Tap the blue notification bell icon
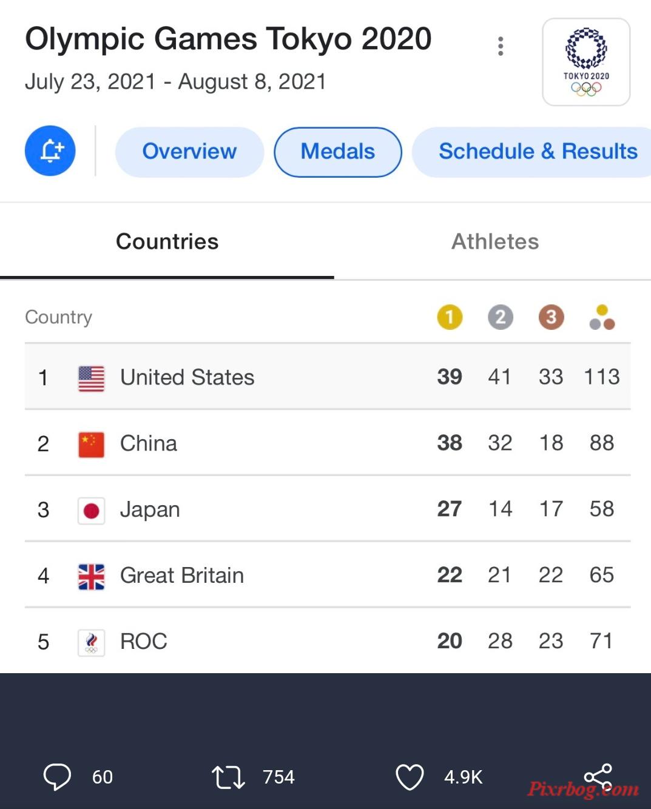Screen dimensions: 651x809 pos(50,151)
